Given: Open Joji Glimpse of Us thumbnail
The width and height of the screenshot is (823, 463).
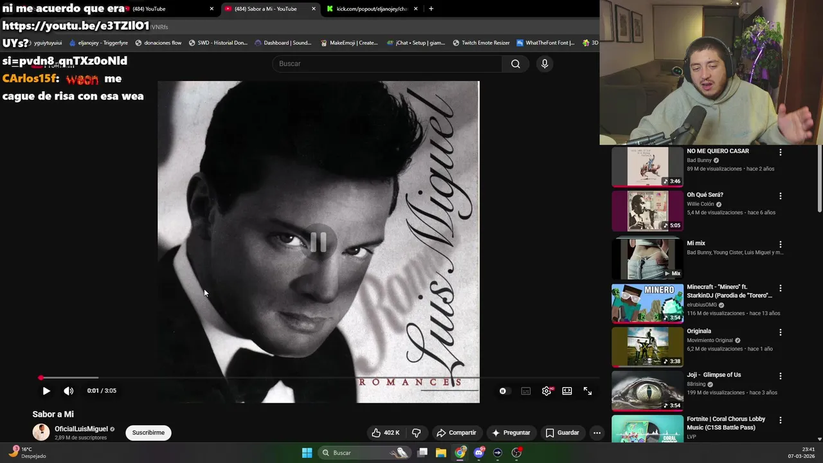Looking at the screenshot, I should [x=647, y=391].
